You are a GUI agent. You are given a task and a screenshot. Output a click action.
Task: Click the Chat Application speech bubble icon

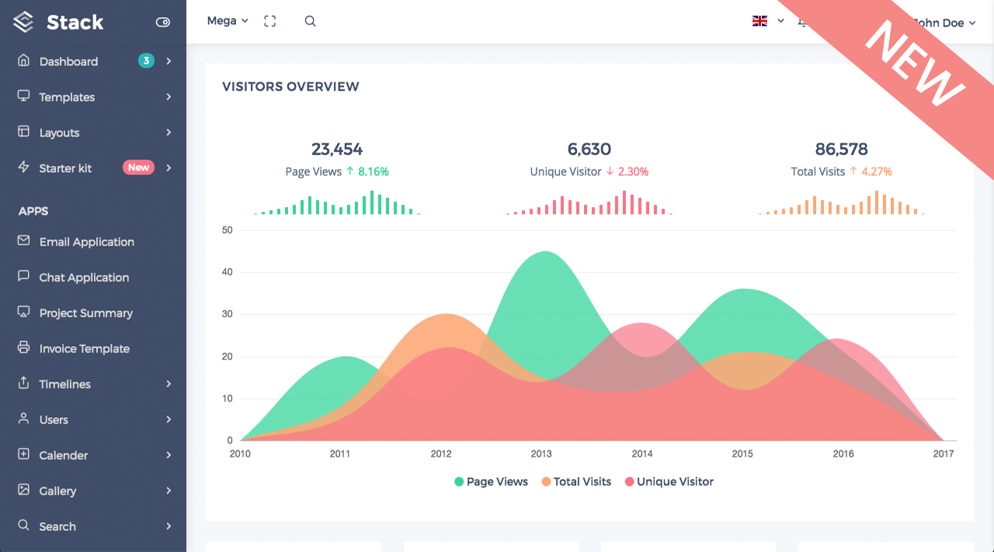pos(23,277)
